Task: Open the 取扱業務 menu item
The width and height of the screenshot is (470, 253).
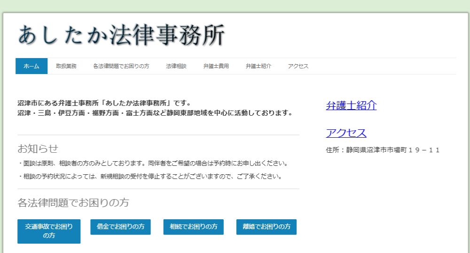Action: [66, 66]
